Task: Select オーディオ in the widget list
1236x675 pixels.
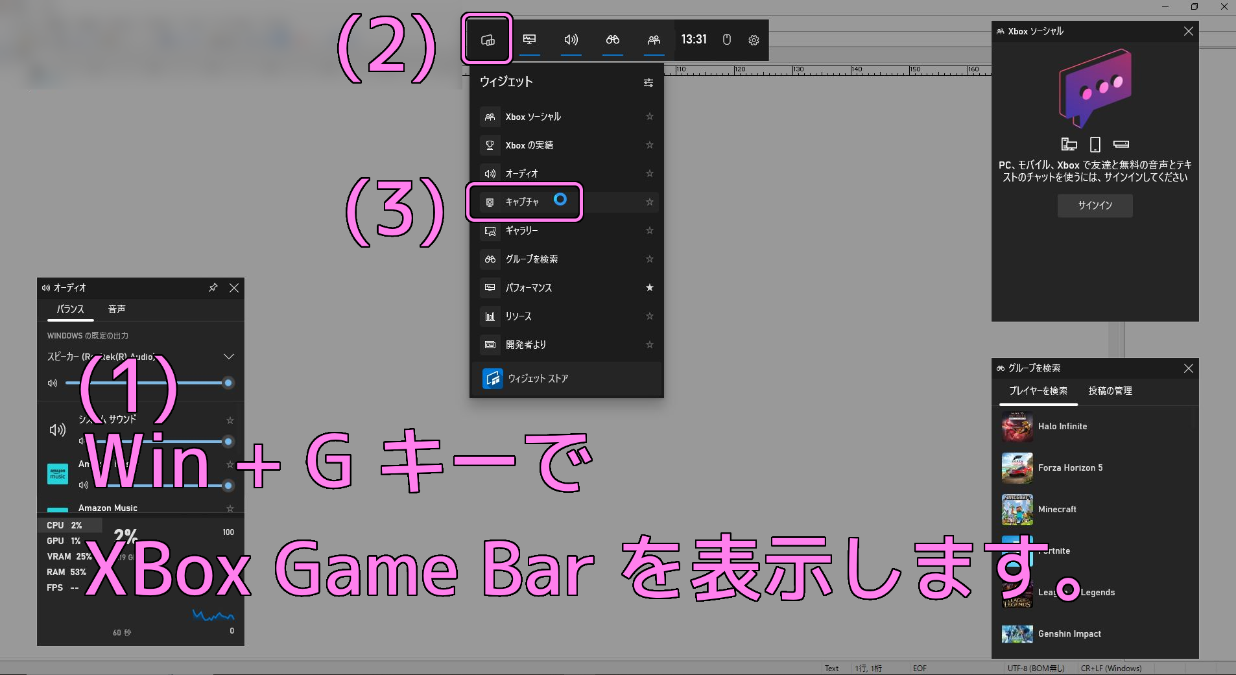Action: (567, 174)
